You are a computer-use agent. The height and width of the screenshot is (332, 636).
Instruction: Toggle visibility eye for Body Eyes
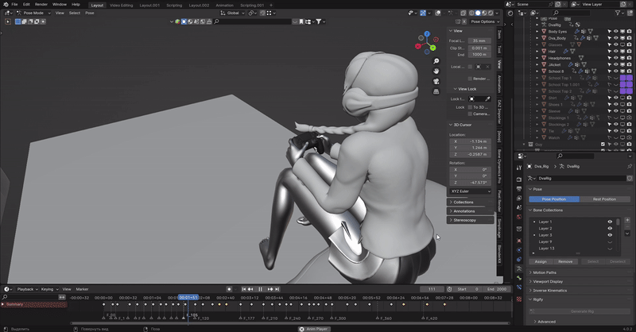pyautogui.click(x=615, y=31)
